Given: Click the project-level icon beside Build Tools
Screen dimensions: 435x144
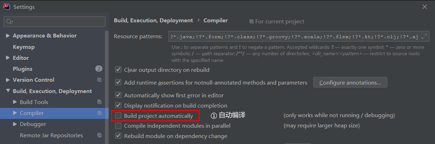Looking at the screenshot, I should 99,102.
